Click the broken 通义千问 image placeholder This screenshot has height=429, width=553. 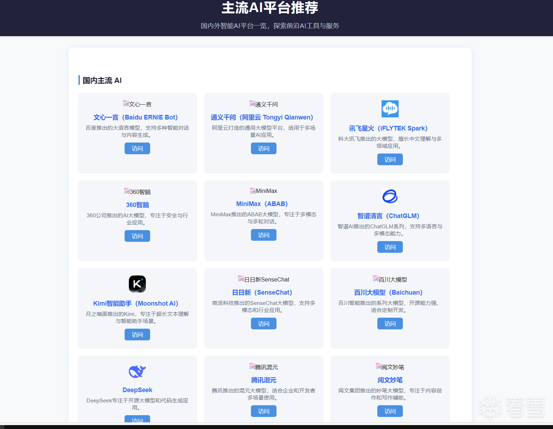(264, 104)
